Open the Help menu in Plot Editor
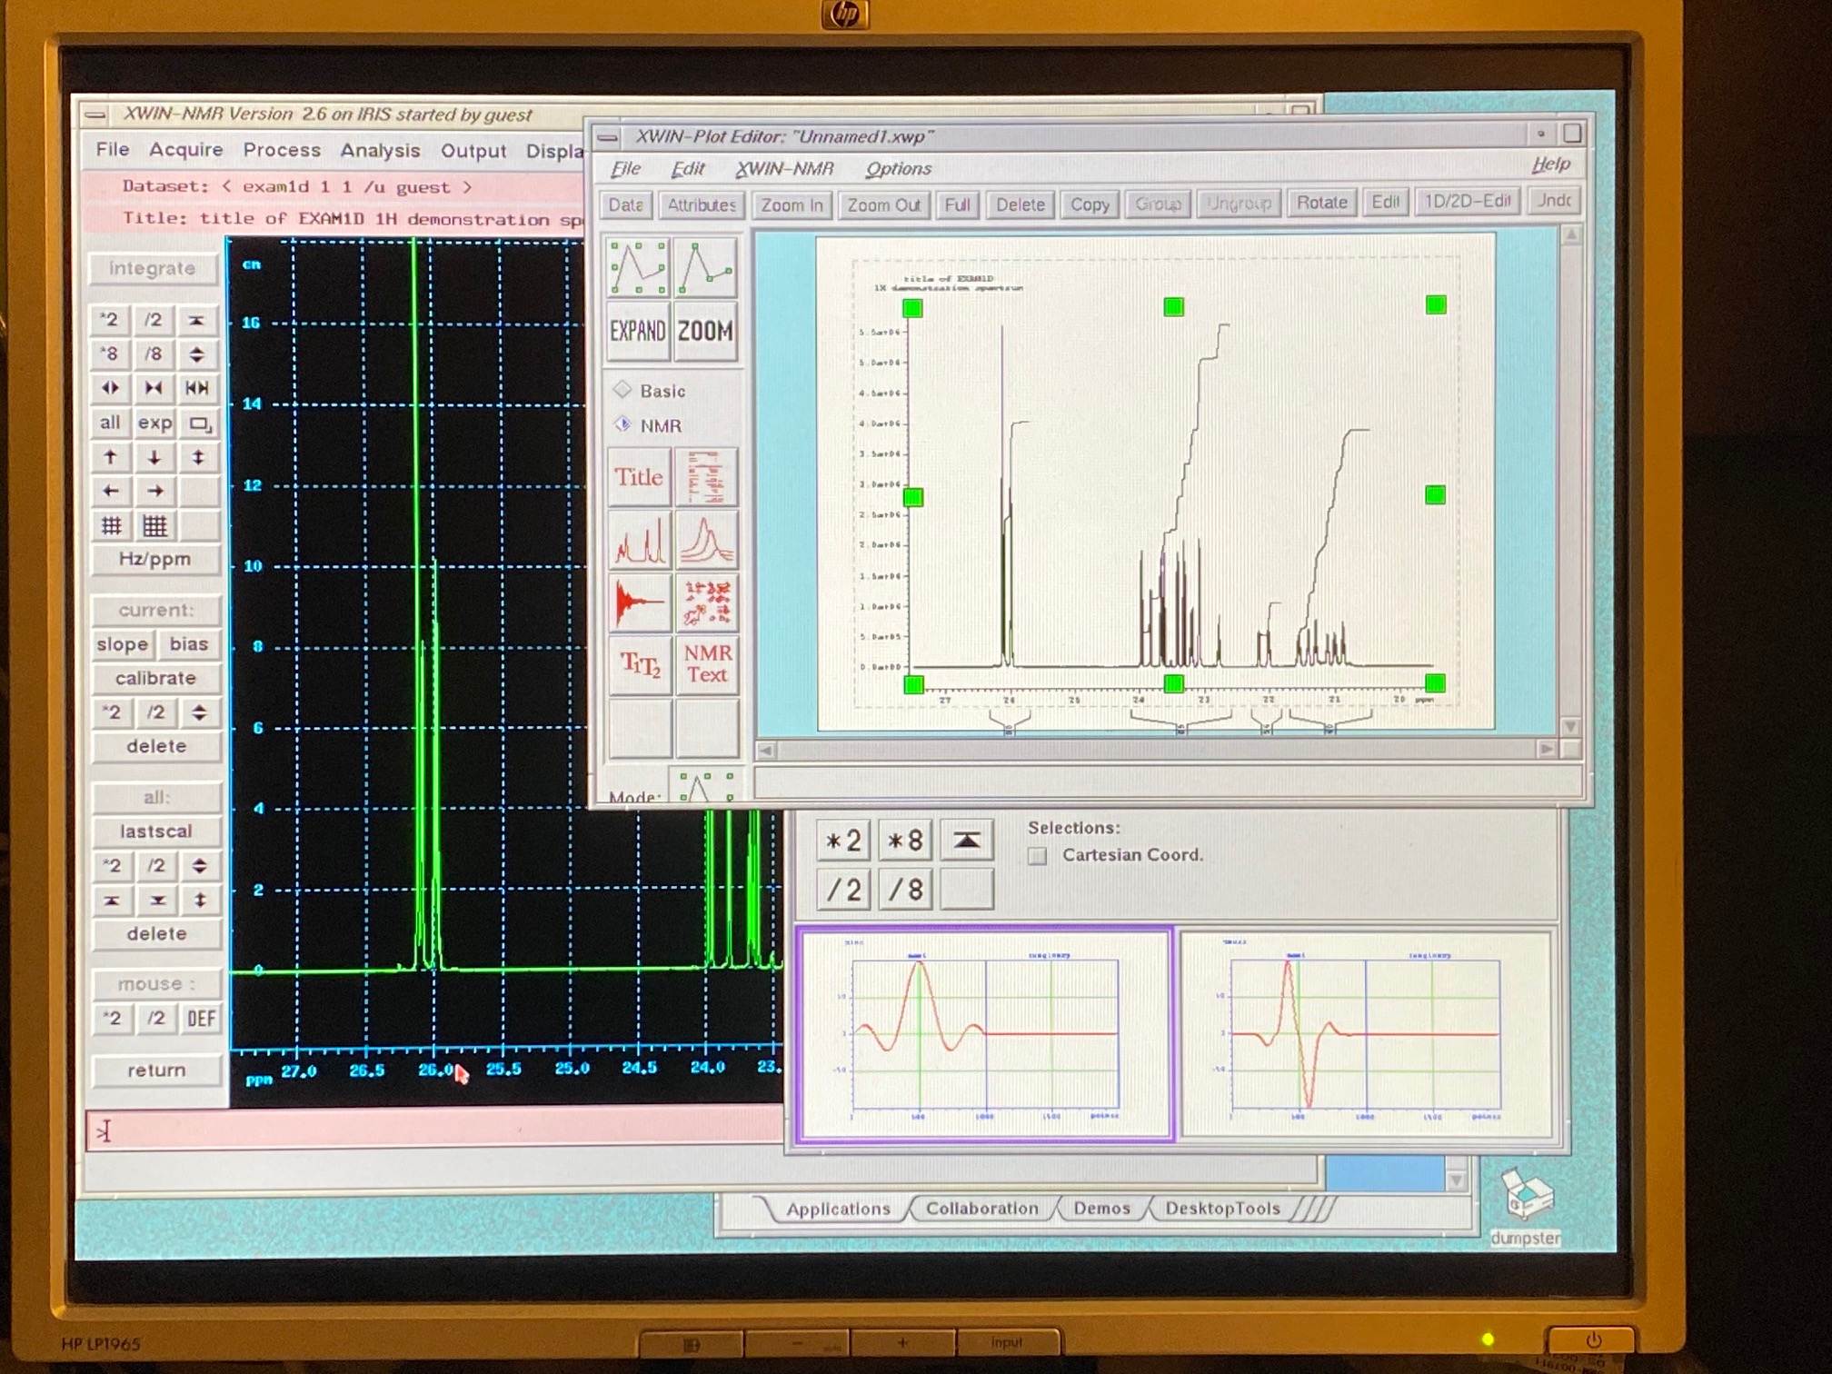The width and height of the screenshot is (1832, 1374). click(x=1550, y=164)
